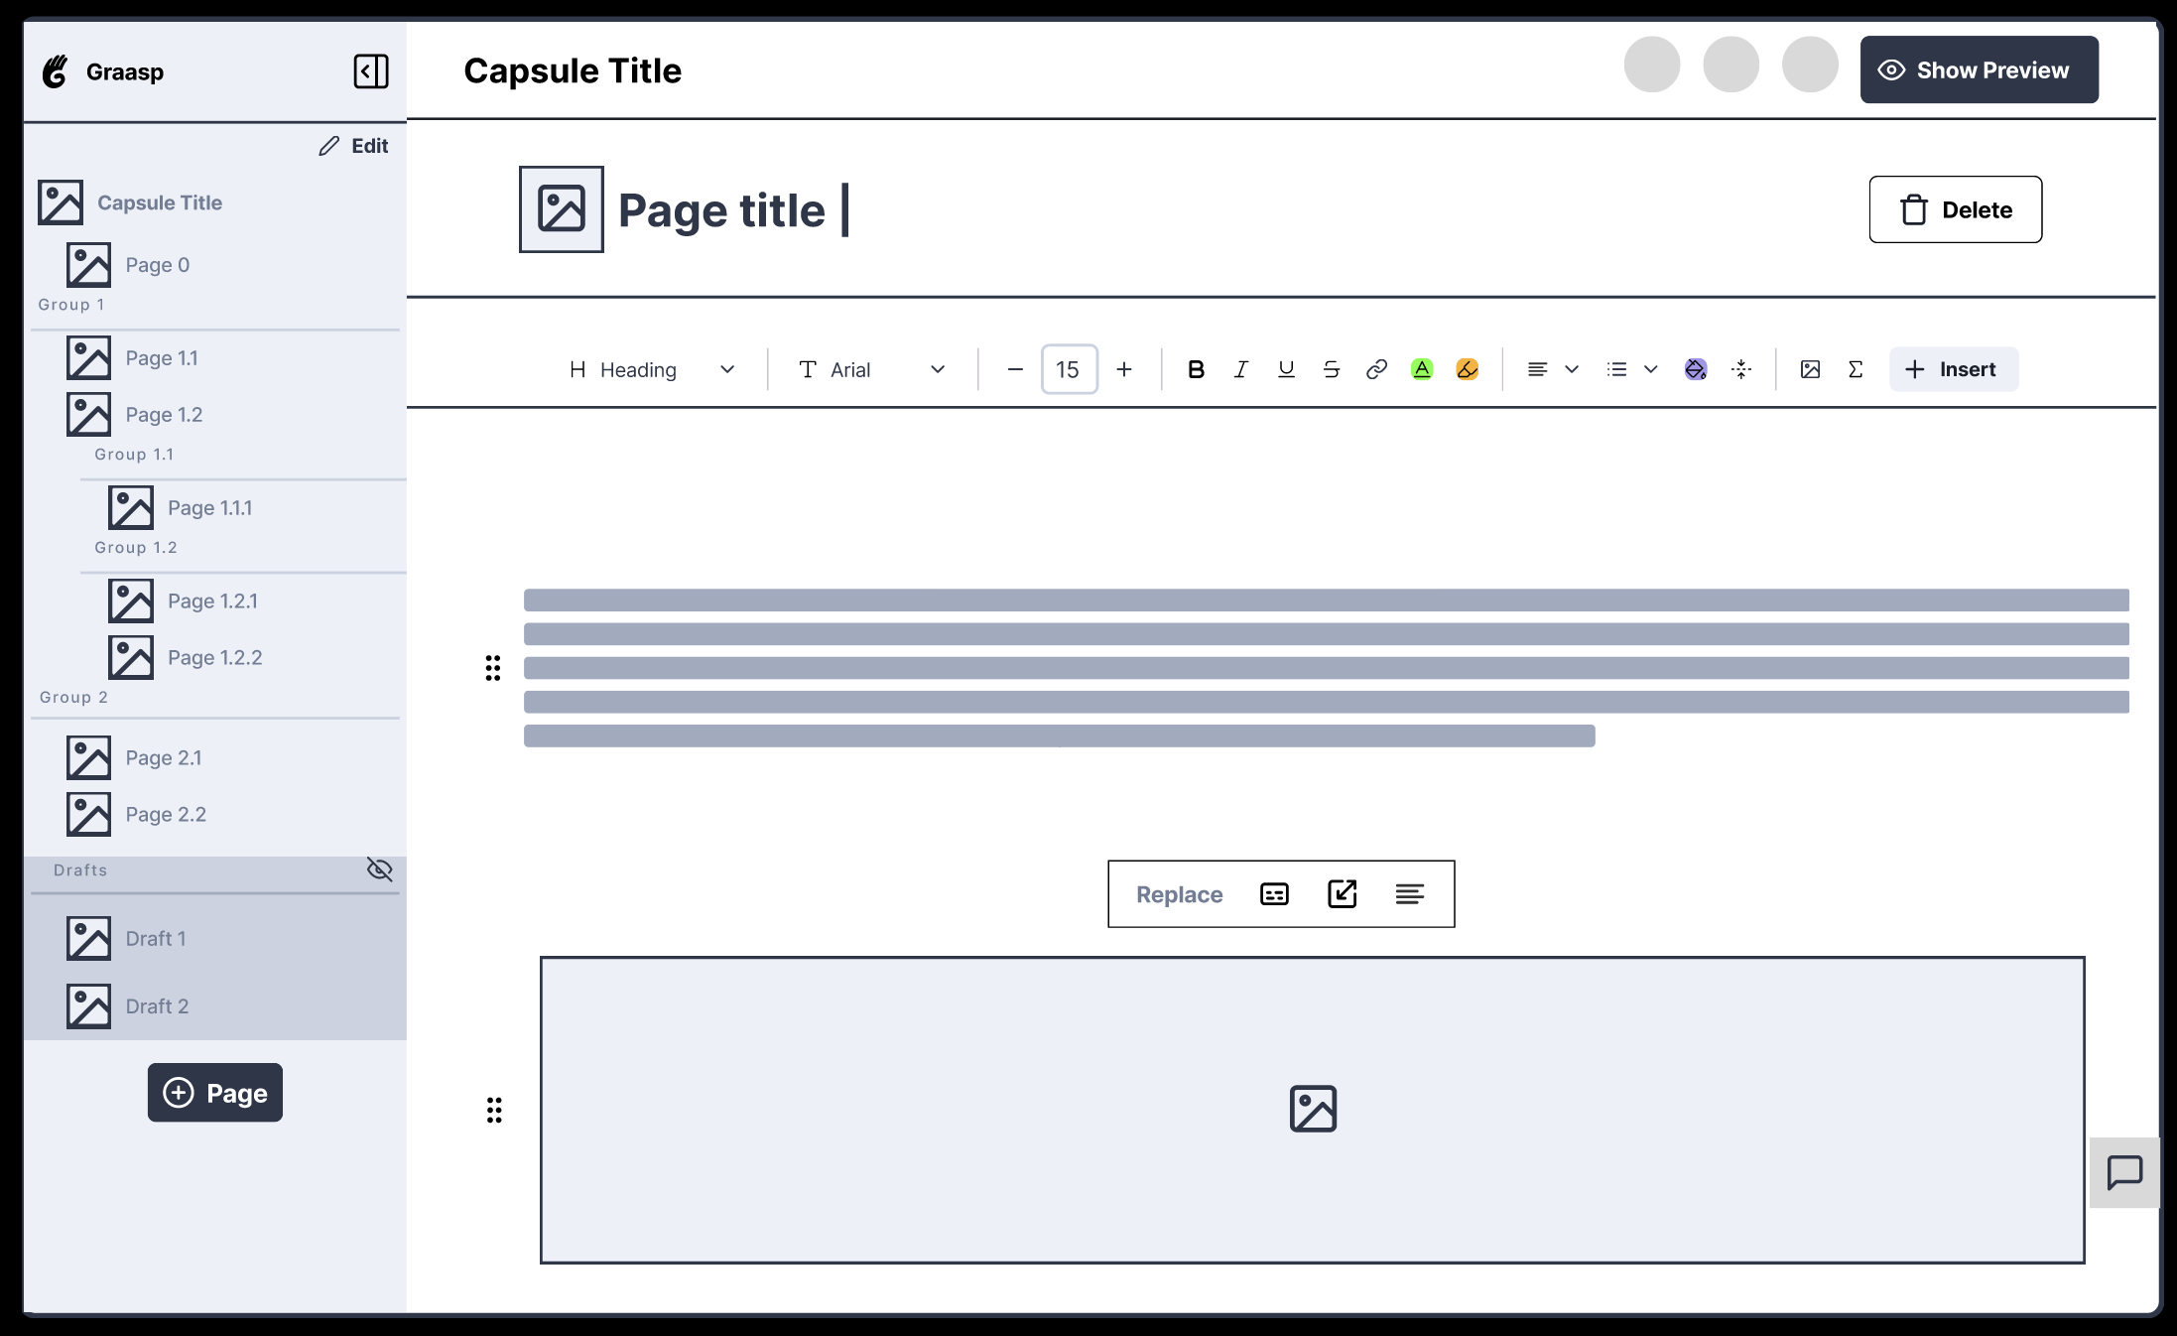Screen dimensions: 2177x1336
Task: Open the formula editor with the sigma icon
Action: (x=1856, y=369)
